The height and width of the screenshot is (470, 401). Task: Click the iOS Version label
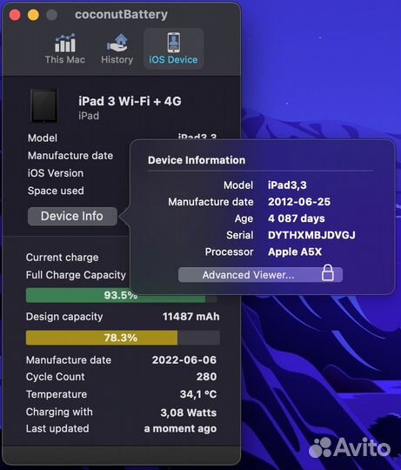point(56,173)
